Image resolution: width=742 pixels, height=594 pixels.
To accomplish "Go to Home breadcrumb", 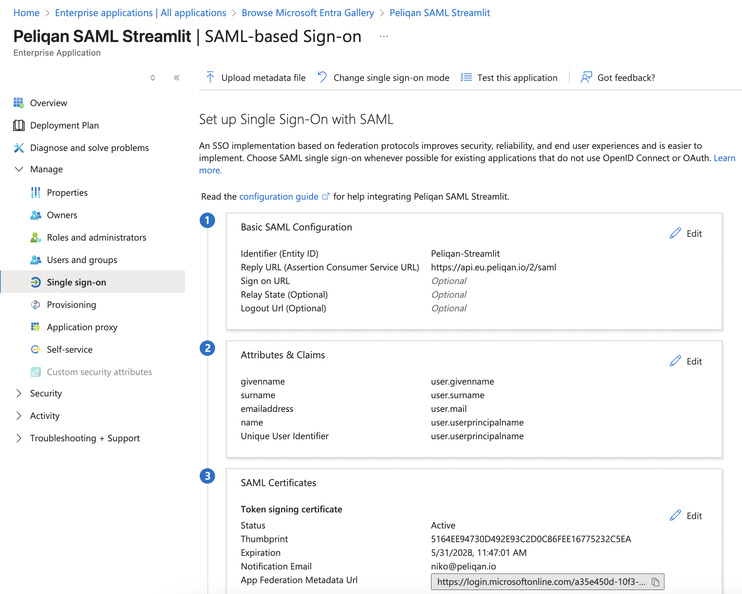I will click(26, 13).
